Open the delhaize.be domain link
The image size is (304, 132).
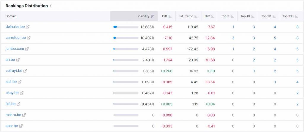point(15,27)
